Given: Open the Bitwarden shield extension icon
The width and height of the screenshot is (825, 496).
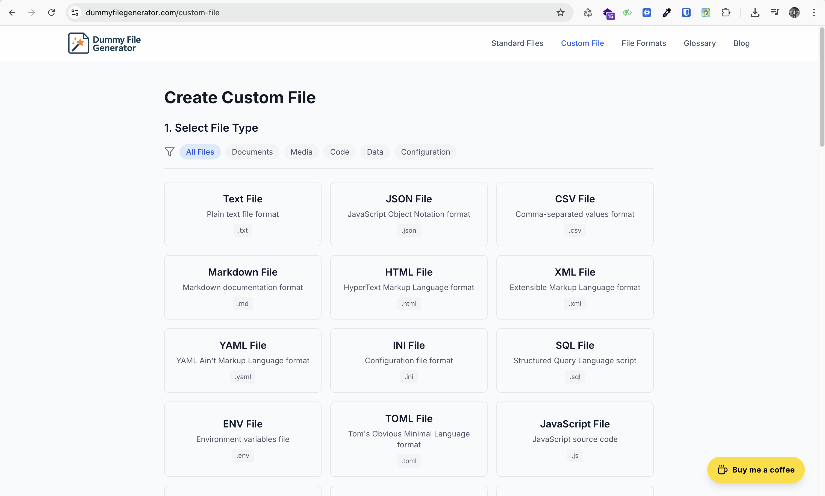Looking at the screenshot, I should pos(686,12).
